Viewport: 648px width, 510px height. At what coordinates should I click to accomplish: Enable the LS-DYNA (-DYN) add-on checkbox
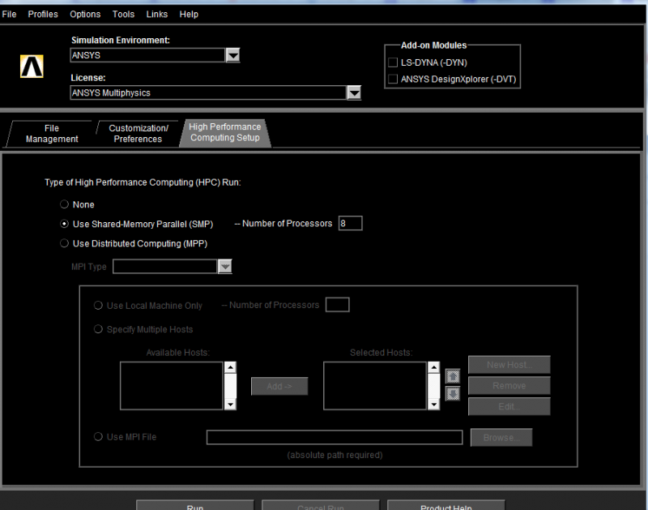393,62
